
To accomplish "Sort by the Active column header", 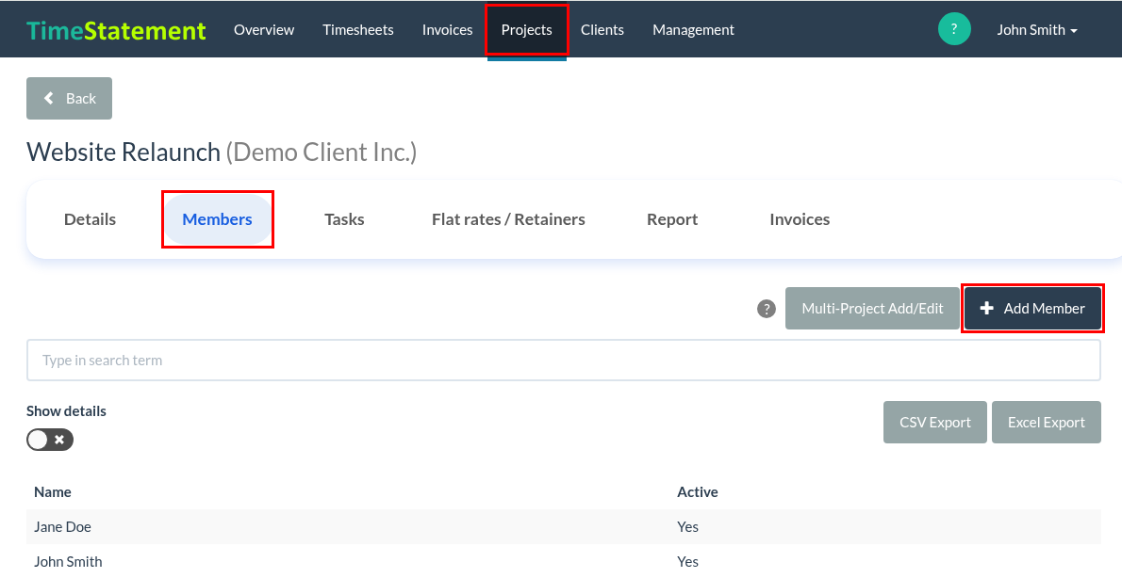I will (698, 492).
